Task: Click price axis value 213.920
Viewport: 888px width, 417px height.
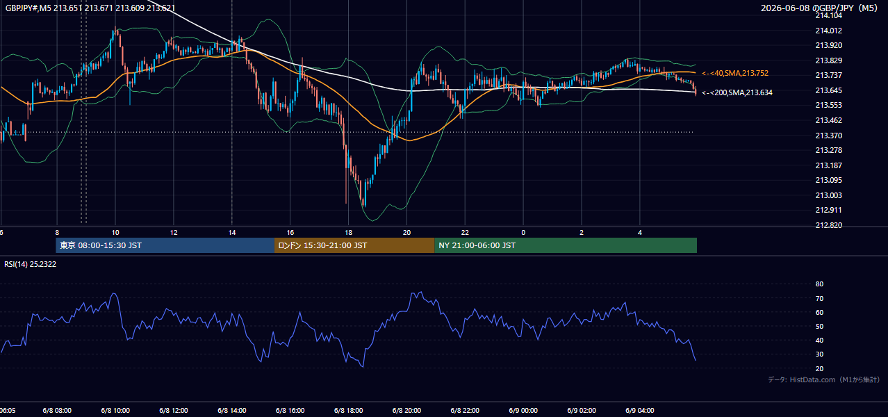Action: click(828, 46)
